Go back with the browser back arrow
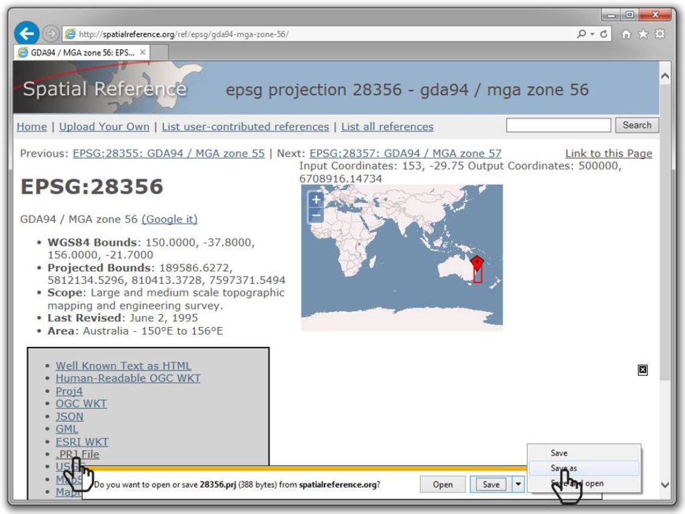This screenshot has width=685, height=514. coord(27,33)
